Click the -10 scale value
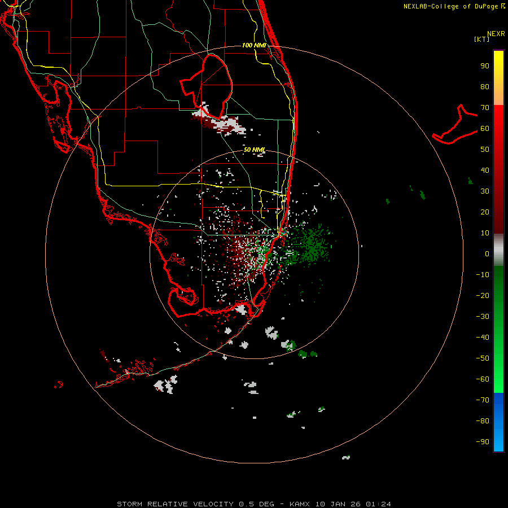508x508 pixels. coord(483,275)
